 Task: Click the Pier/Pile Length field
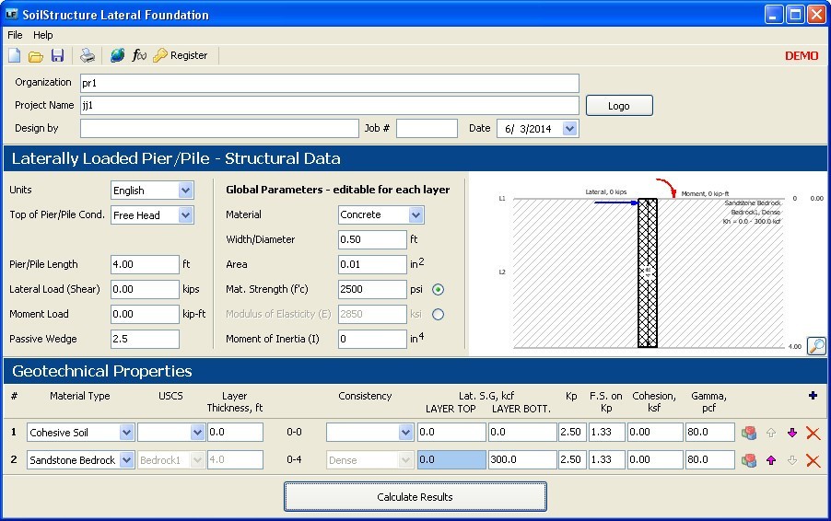[x=145, y=264]
